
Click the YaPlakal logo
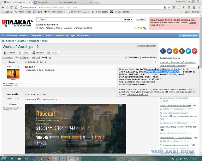click(17, 23)
